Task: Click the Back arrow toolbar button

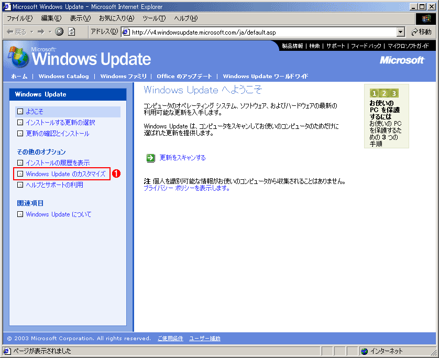Action: click(x=16, y=32)
